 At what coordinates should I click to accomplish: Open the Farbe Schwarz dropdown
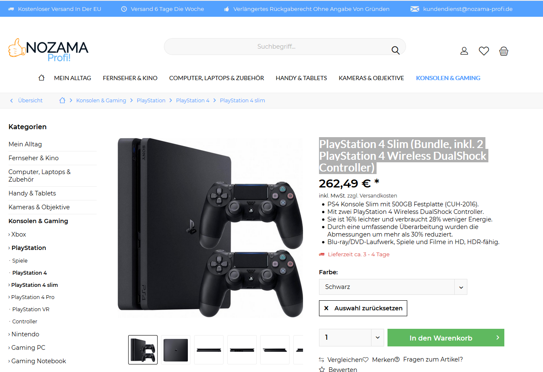point(393,287)
